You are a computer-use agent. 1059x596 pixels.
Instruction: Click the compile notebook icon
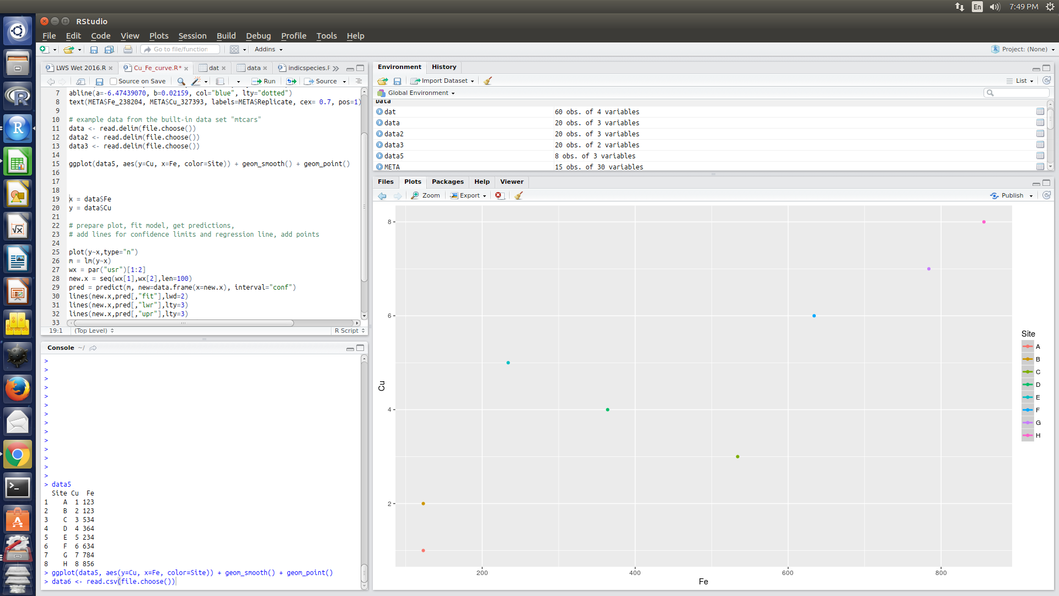pos(220,81)
